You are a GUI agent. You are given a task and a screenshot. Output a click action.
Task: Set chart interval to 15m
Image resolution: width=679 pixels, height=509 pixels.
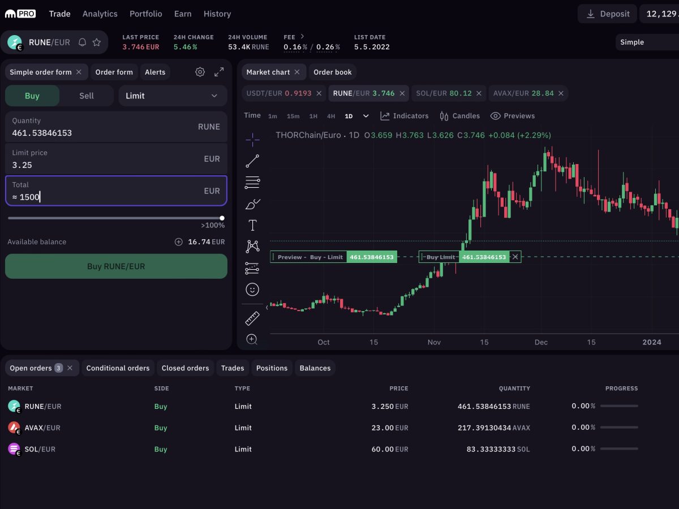(x=293, y=116)
